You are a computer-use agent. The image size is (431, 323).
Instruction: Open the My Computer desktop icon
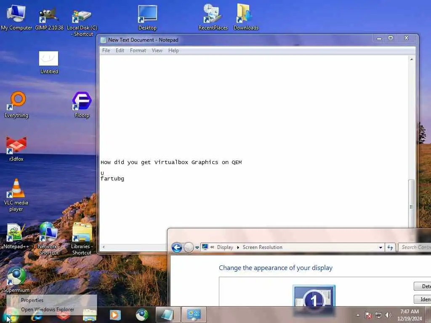[16, 17]
